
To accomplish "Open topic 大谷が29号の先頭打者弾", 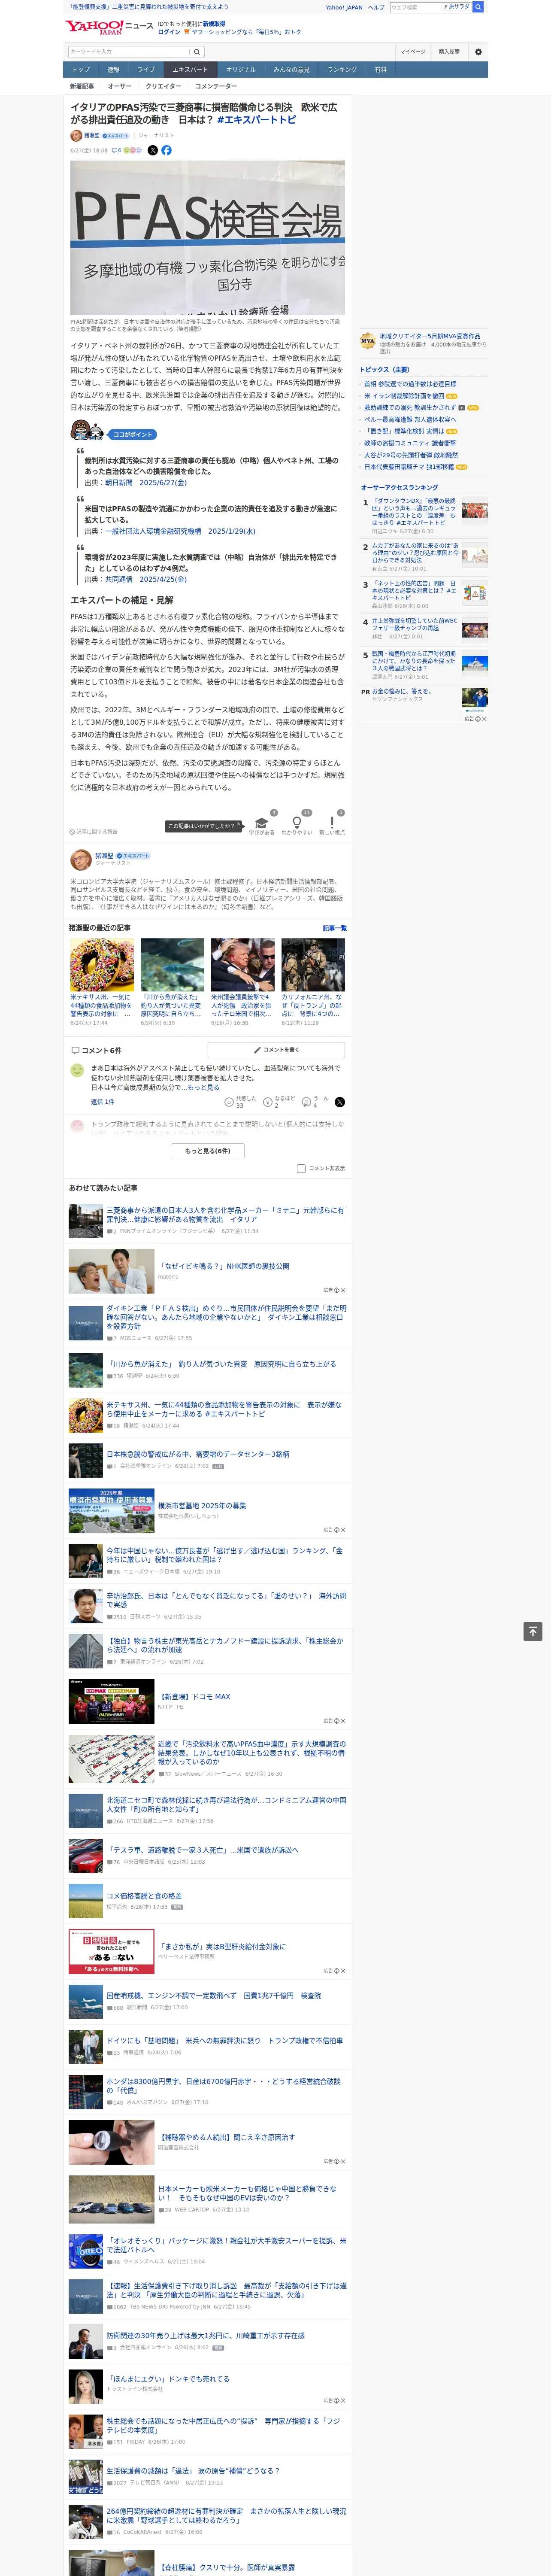I will 411,455.
